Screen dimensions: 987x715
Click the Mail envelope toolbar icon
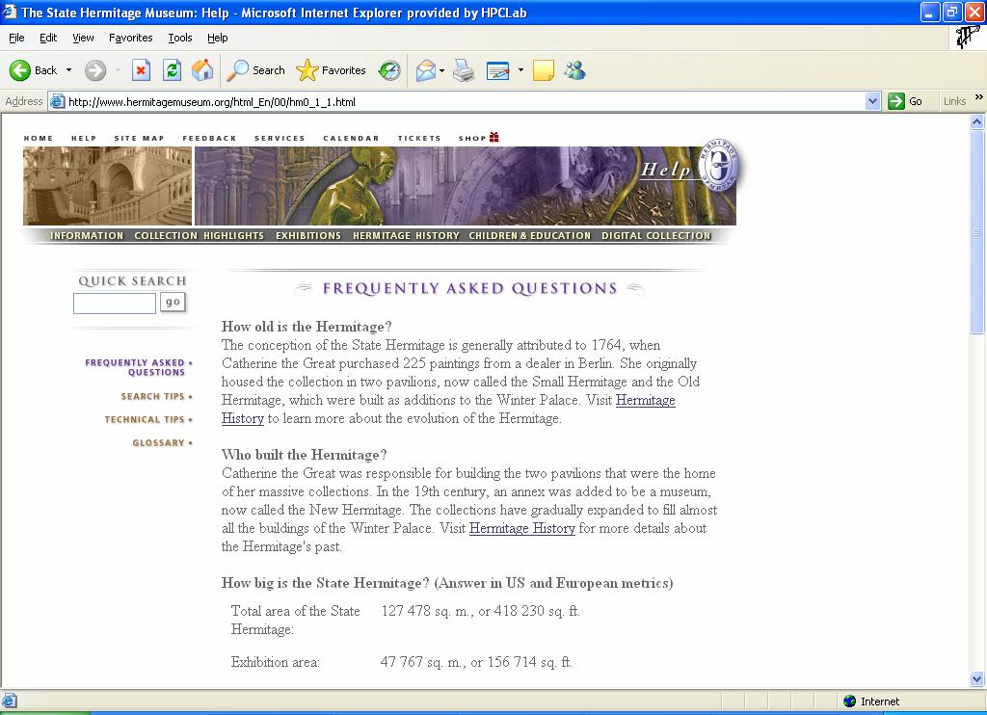tap(426, 70)
